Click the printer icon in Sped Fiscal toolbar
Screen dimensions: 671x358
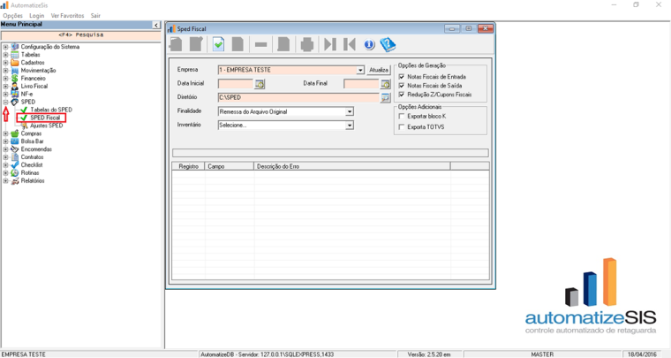pos(307,44)
